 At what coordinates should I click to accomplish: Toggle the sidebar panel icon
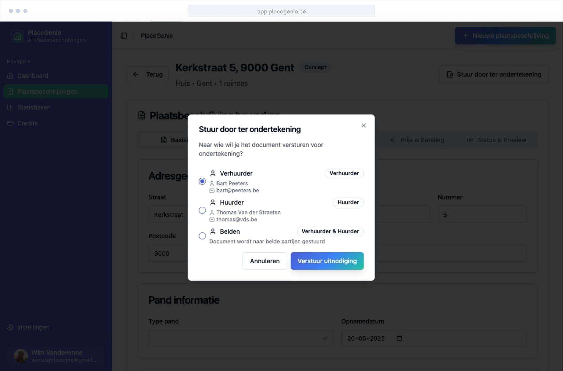[124, 36]
